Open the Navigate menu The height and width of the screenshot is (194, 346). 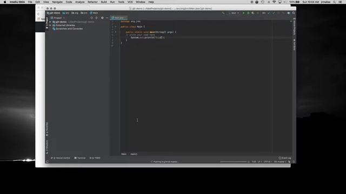pos(57,2)
